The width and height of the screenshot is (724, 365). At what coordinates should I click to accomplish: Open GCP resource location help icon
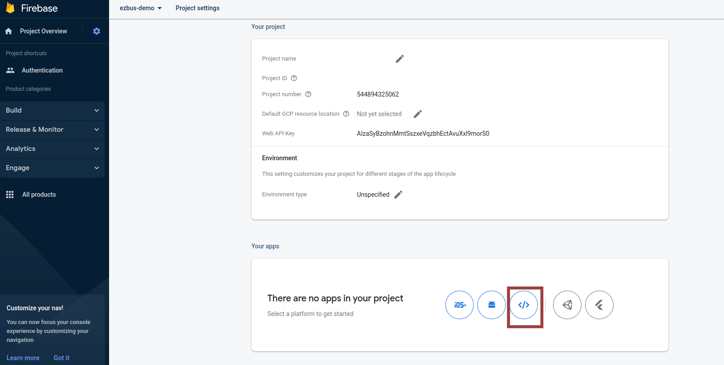pyautogui.click(x=346, y=114)
